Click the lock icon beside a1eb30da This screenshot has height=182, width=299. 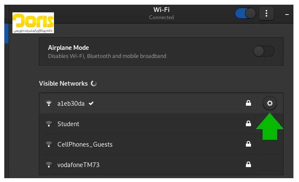click(248, 103)
